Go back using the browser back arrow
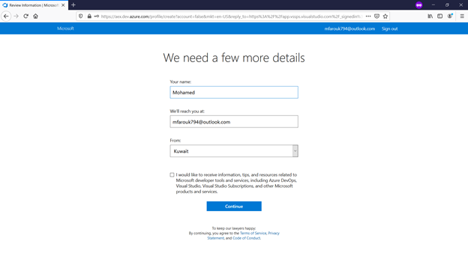 (x=6, y=16)
